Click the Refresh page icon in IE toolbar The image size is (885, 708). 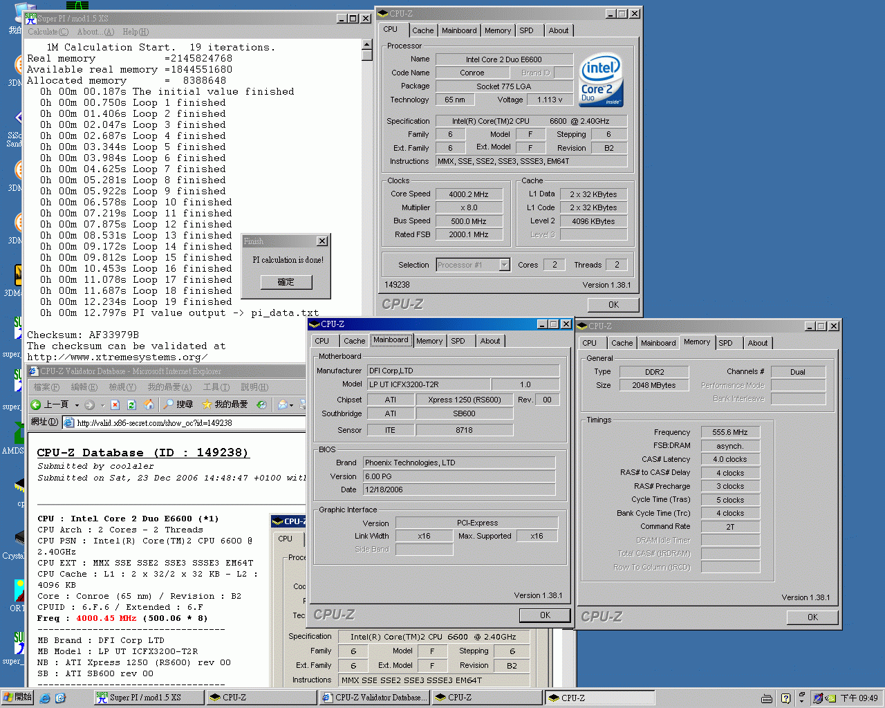click(131, 404)
